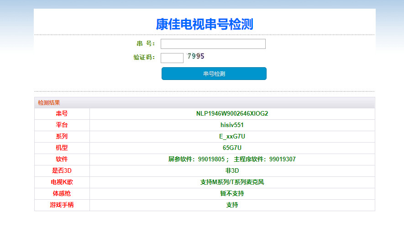Select the 康佳电视串号检测 page title
The width and height of the screenshot is (404, 250).
(x=205, y=24)
